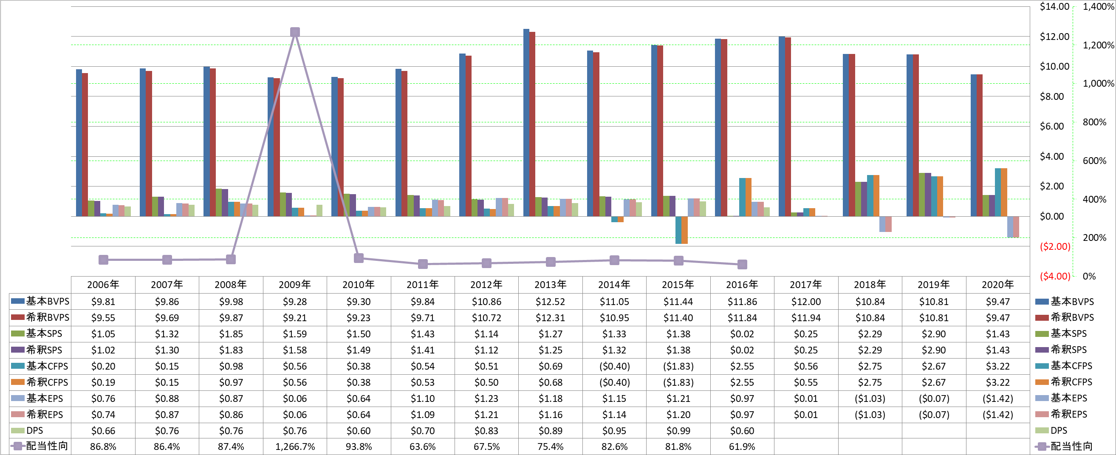Click the $14.00 axis label
This screenshot has width=1116, height=455.
(1054, 6)
